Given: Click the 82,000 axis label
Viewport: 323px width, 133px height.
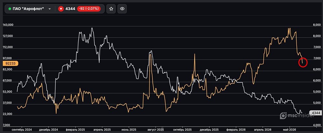Looking at the screenshot, I should pos(8,70).
